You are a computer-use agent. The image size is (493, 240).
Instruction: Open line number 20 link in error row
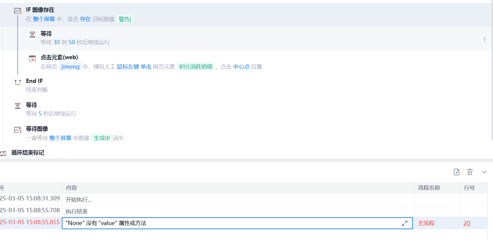pyautogui.click(x=467, y=223)
